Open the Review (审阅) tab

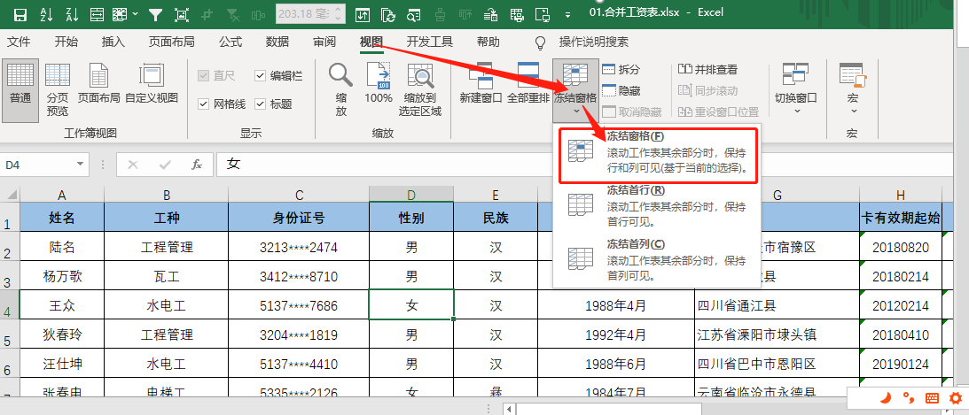[324, 42]
